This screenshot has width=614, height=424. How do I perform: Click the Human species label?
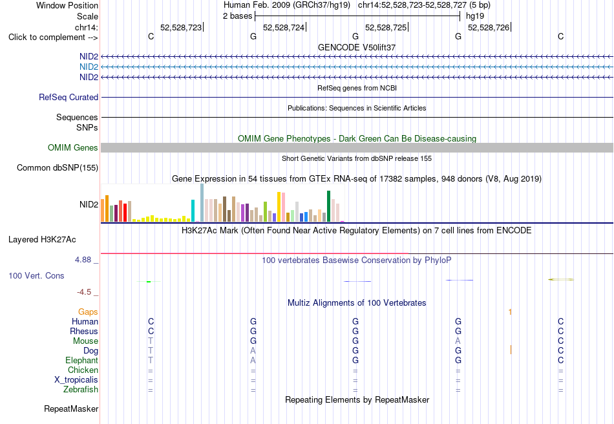[x=85, y=322]
